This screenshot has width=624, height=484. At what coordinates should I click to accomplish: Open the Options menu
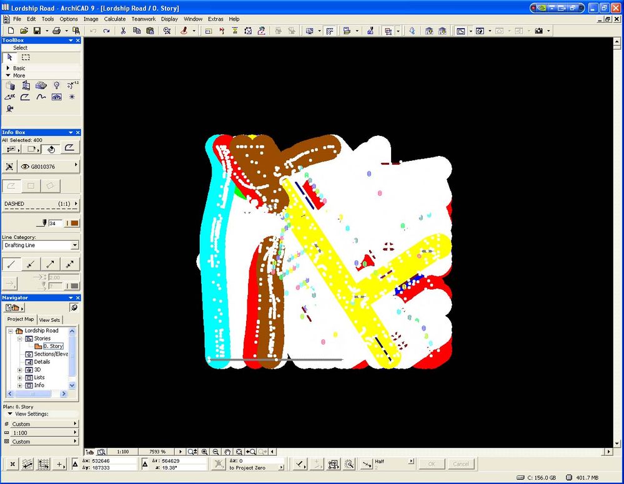click(x=68, y=19)
